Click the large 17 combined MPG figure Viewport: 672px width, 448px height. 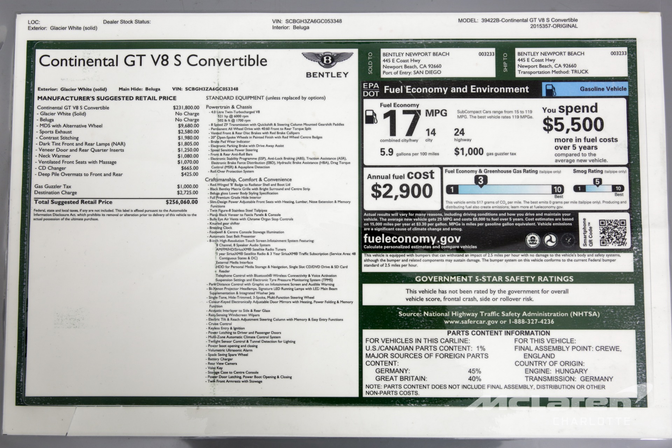click(x=401, y=123)
